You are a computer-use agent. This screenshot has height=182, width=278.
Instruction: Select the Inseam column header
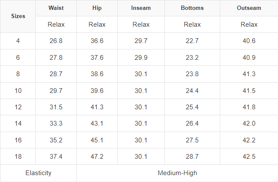141,8
